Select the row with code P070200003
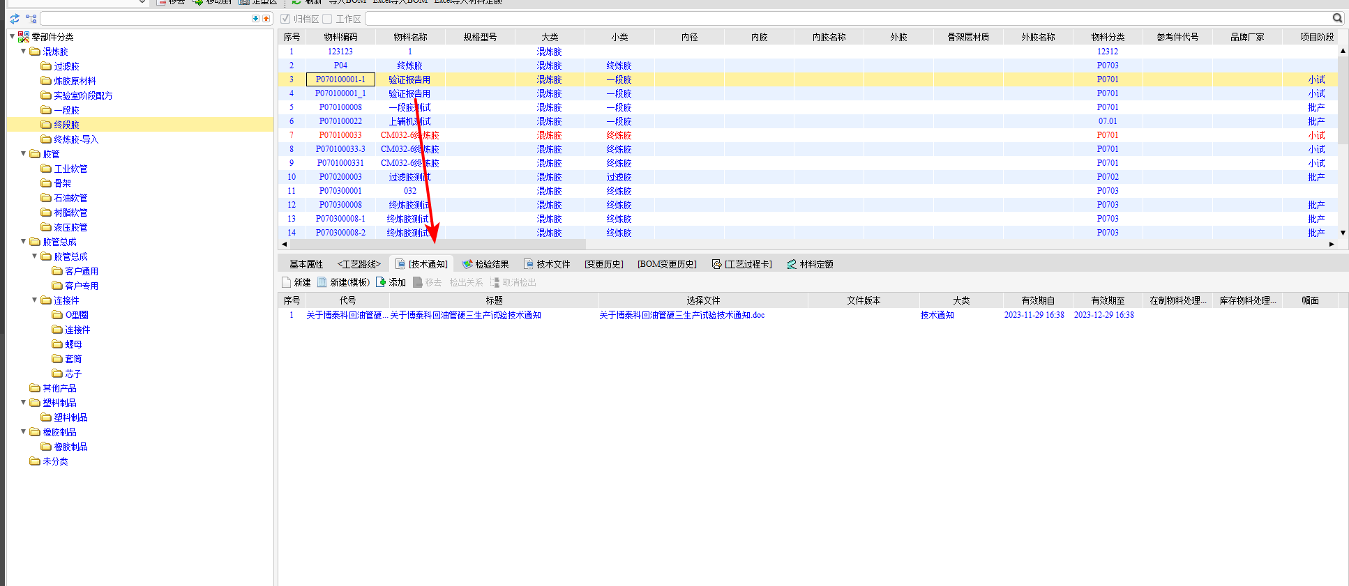Image resolution: width=1349 pixels, height=586 pixels. point(340,177)
